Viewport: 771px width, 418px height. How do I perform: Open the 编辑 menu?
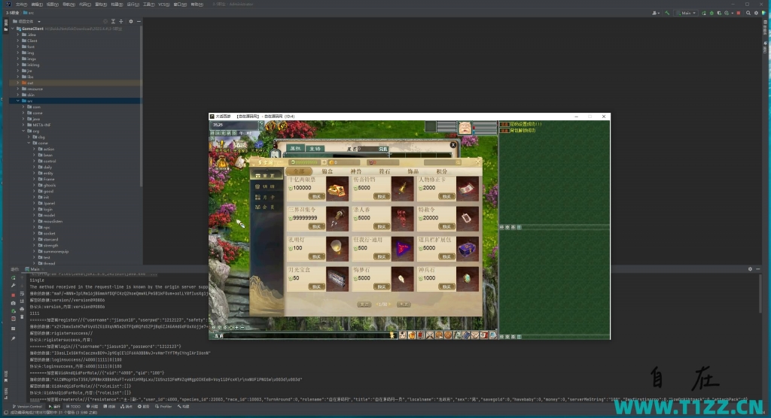[37, 5]
